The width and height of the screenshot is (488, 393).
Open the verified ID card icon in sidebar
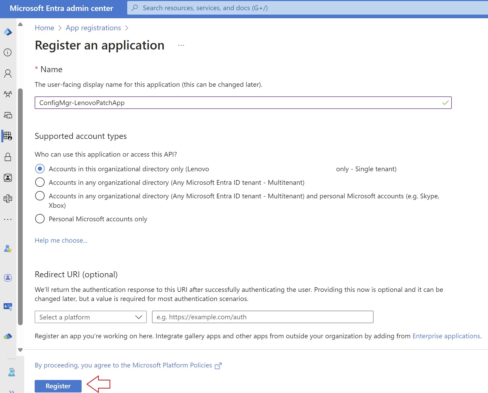[x=8, y=307]
